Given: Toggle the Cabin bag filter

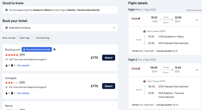Looking at the screenshot, I should [x=24, y=38].
